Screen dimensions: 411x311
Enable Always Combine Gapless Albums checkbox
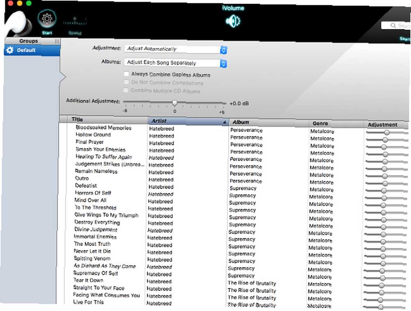tap(126, 74)
